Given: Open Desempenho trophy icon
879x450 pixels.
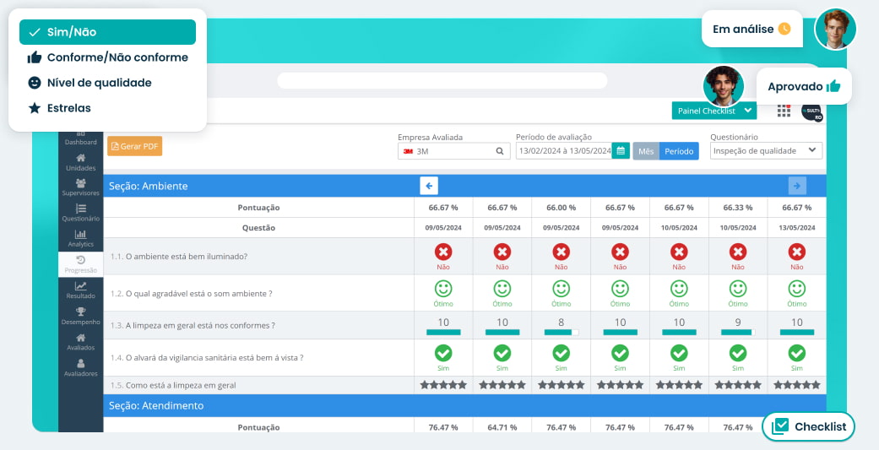Looking at the screenshot, I should (x=80, y=316).
